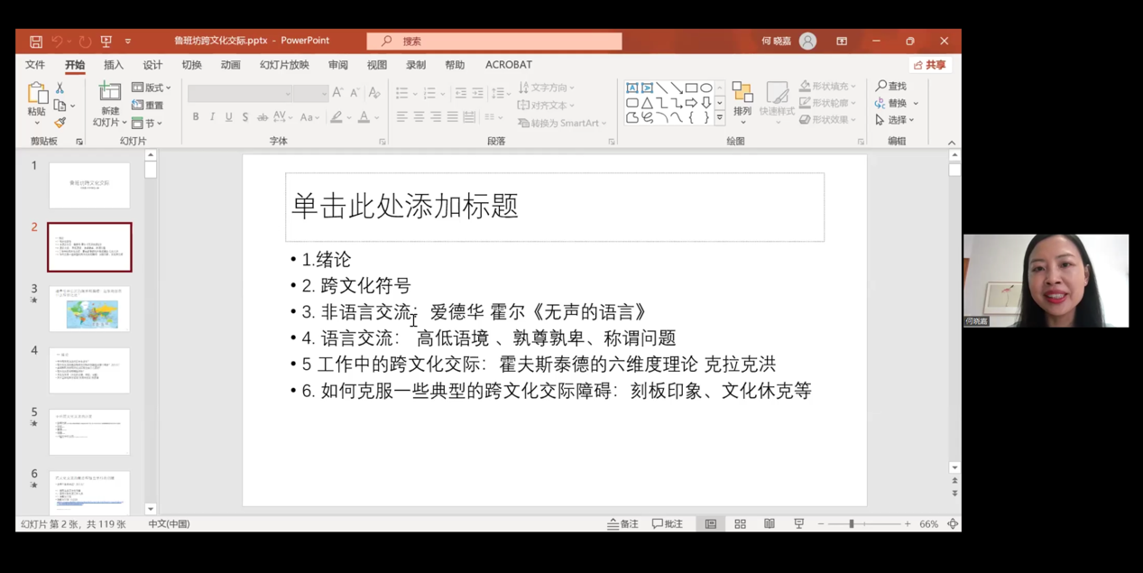The width and height of the screenshot is (1143, 573).
Task: Switch to the Slide Show (幻灯片放映) tab
Action: point(284,65)
